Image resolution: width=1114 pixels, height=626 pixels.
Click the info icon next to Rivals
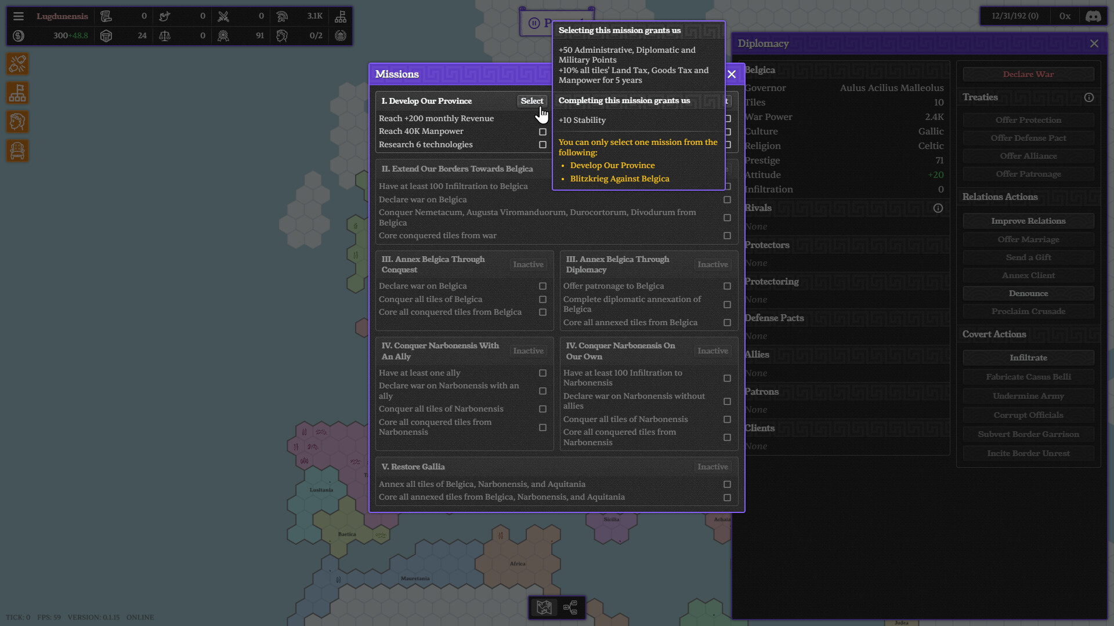pos(938,208)
